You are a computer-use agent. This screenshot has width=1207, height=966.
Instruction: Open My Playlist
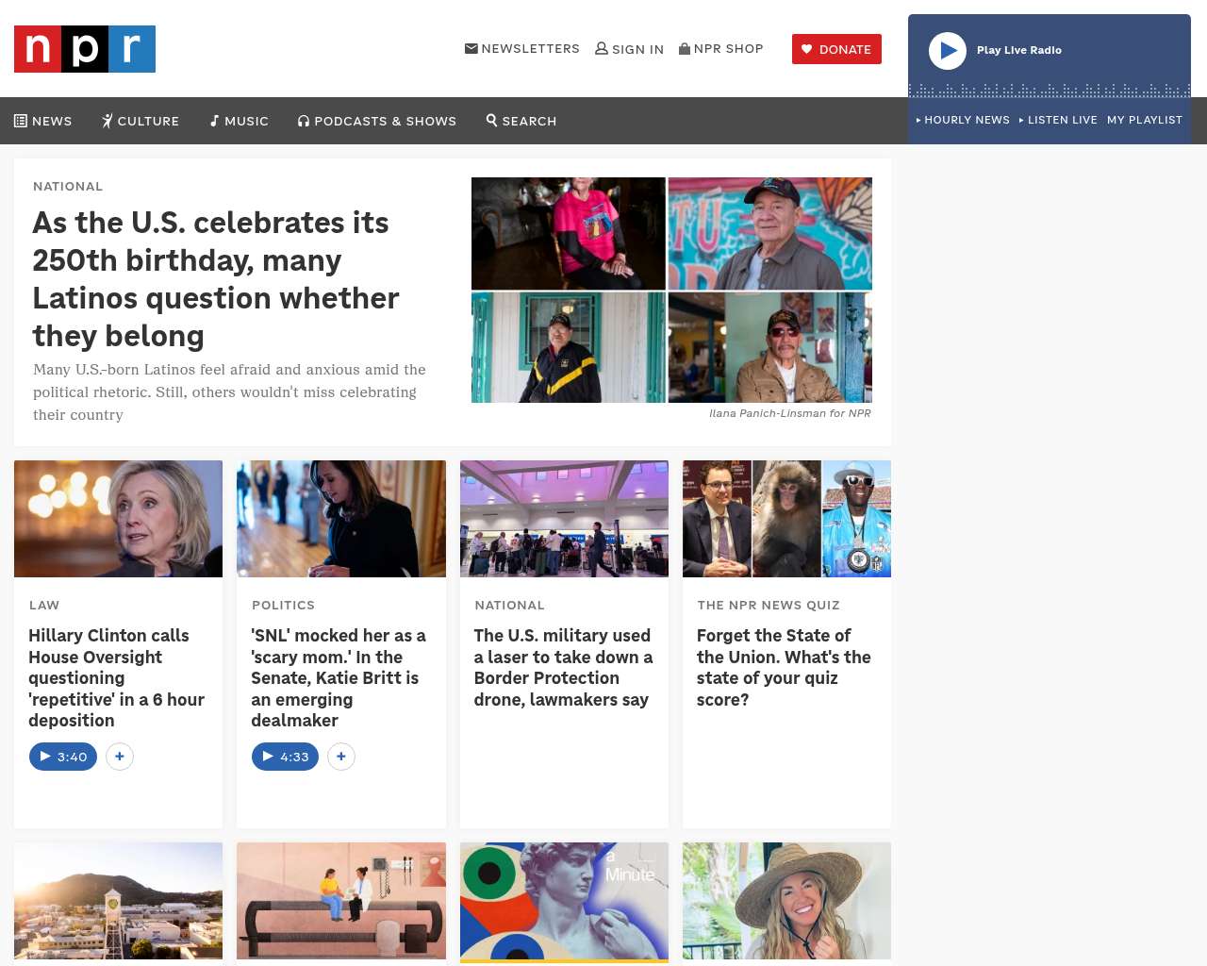tap(1144, 120)
